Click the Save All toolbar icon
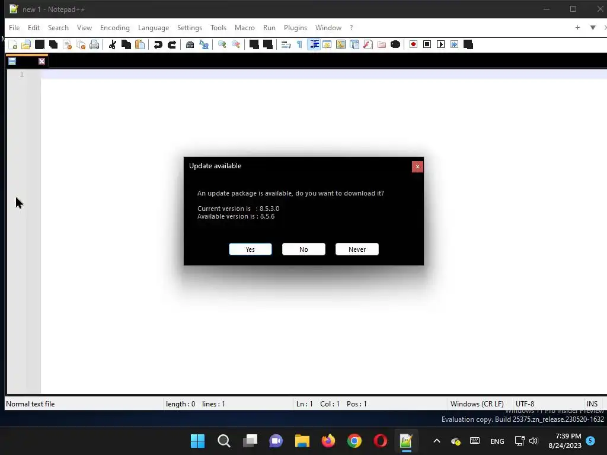Viewport: 607px width, 455px height. tap(53, 44)
